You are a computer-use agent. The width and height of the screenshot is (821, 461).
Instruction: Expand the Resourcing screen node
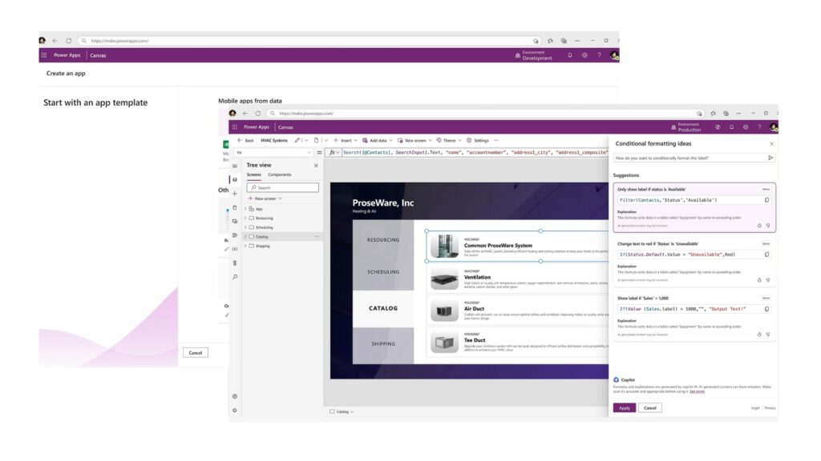[x=245, y=218]
